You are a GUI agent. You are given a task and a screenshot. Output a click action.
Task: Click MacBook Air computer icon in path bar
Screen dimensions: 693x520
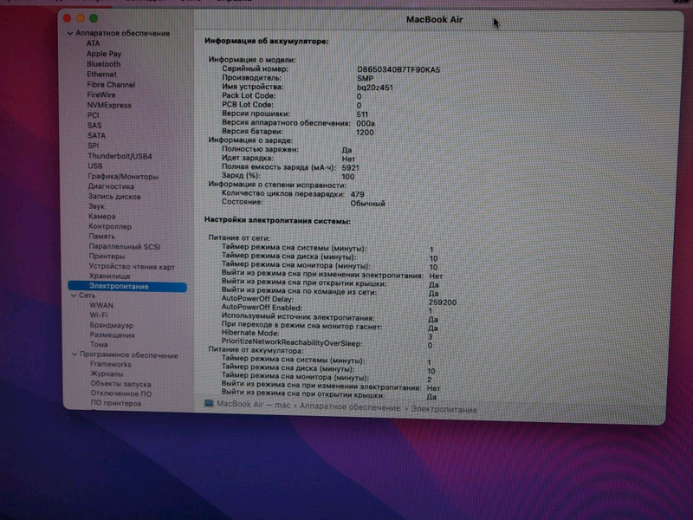coord(209,403)
